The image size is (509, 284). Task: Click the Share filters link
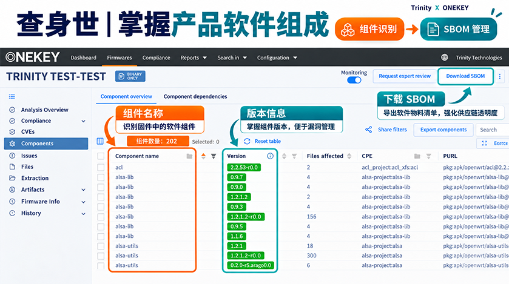tap(392, 130)
